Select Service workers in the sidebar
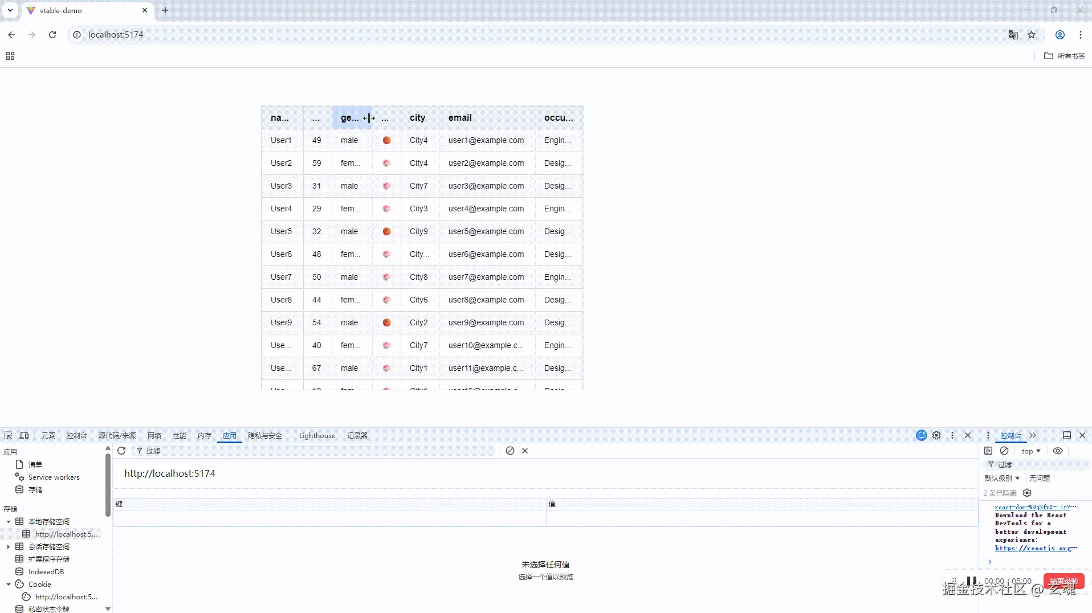 coord(54,477)
